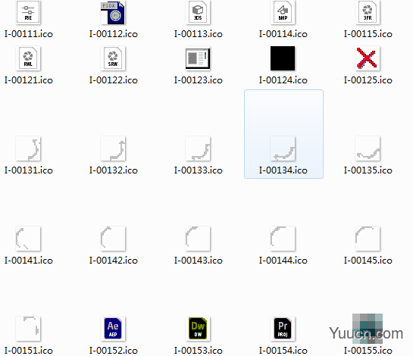Click the red X icon I-00125.ico
Image resolution: width=413 pixels, height=356 pixels.
(368, 58)
